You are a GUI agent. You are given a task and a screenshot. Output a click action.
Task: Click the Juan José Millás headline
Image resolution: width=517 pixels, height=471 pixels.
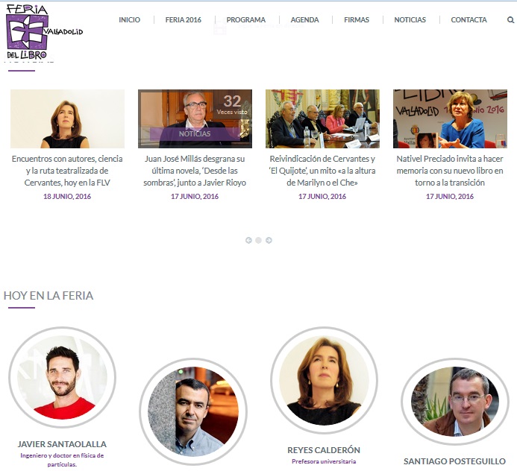195,171
